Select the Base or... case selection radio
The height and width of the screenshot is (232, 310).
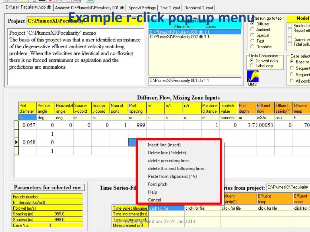coord(292,62)
